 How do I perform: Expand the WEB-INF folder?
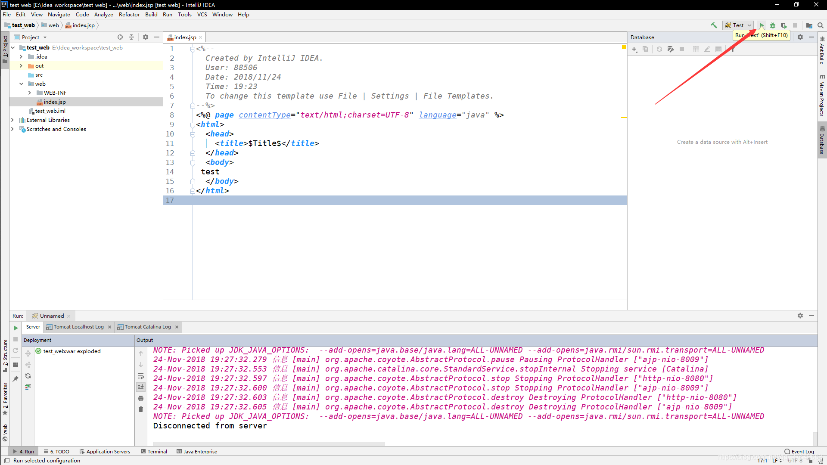point(30,93)
